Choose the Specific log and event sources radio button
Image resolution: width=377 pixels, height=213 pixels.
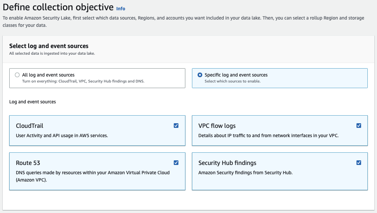click(x=200, y=75)
